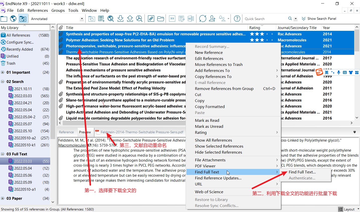The width and height of the screenshot is (360, 212).
Task: Click the Open Link chain icon
Action: point(151,19)
